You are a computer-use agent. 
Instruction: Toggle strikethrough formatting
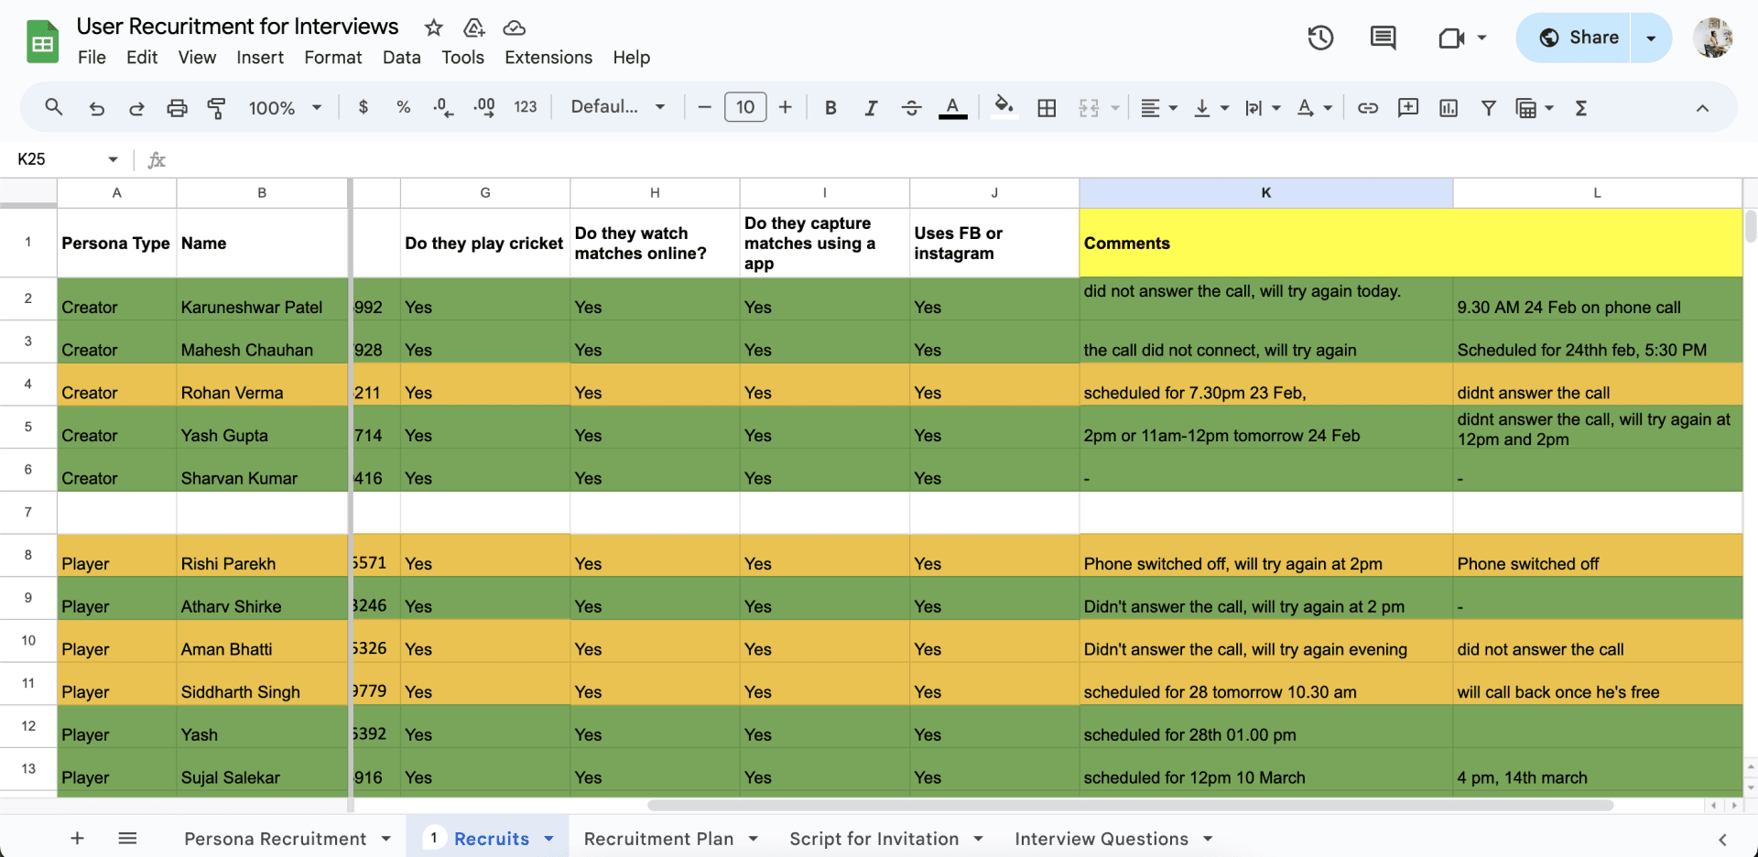(x=911, y=108)
